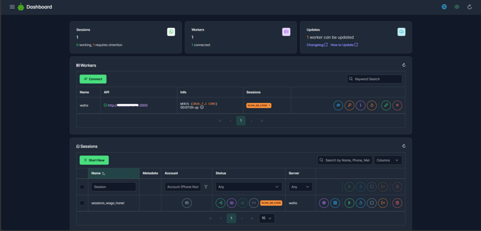The image size is (481, 231).
Task: Click the refresh icon in the top header
Action: (x=469, y=7)
